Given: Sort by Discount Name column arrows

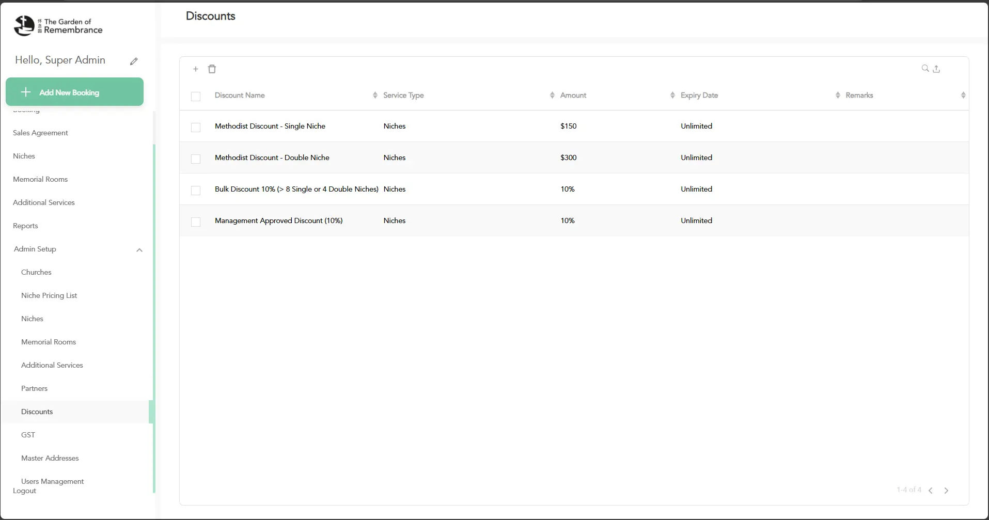Looking at the screenshot, I should (x=375, y=96).
